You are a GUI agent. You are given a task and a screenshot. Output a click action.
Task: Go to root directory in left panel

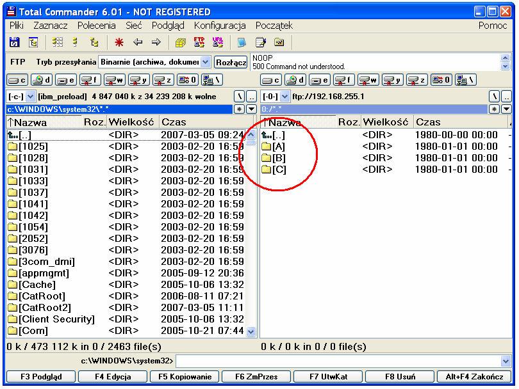pos(240,97)
